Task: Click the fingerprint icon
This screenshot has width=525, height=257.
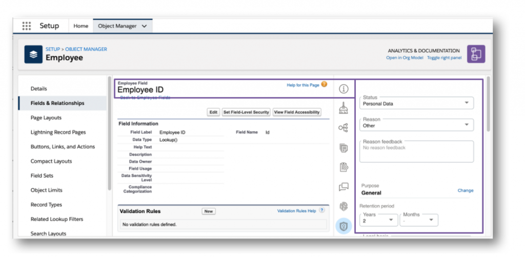Action: (344, 206)
